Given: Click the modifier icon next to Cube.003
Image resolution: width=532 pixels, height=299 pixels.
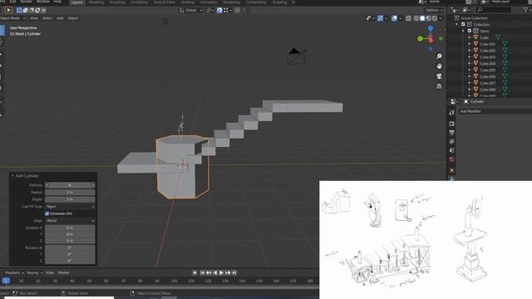Looking at the screenshot, I should click(505, 57).
